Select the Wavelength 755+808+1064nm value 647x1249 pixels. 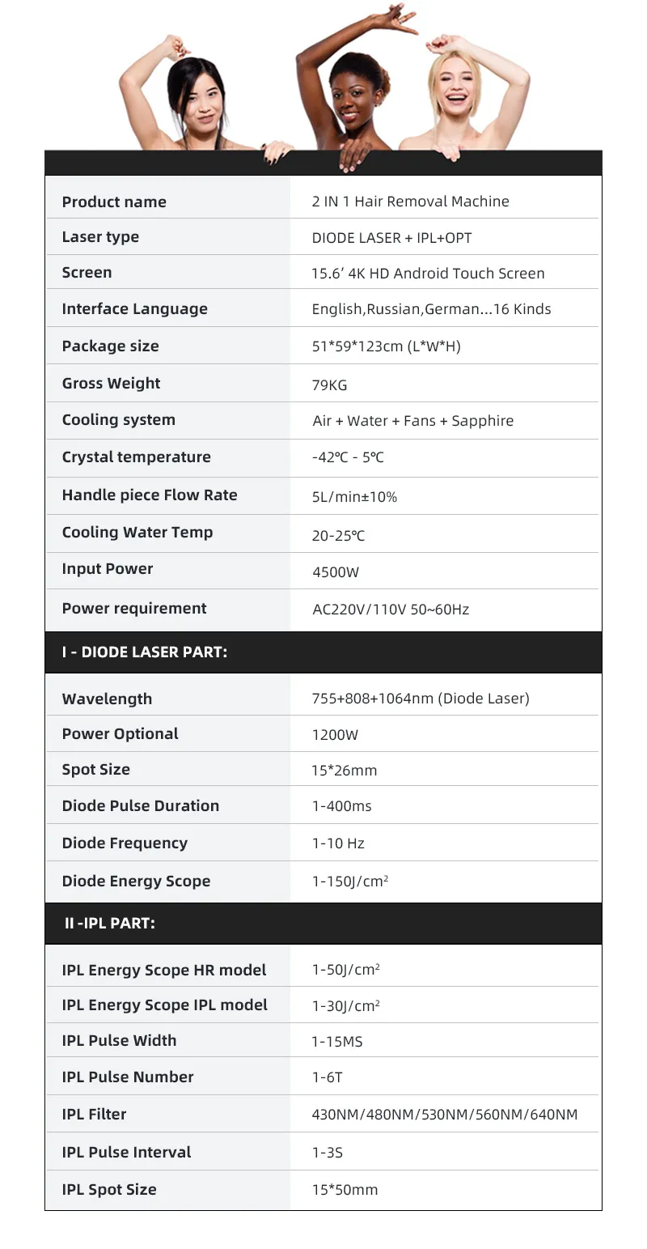click(x=421, y=698)
